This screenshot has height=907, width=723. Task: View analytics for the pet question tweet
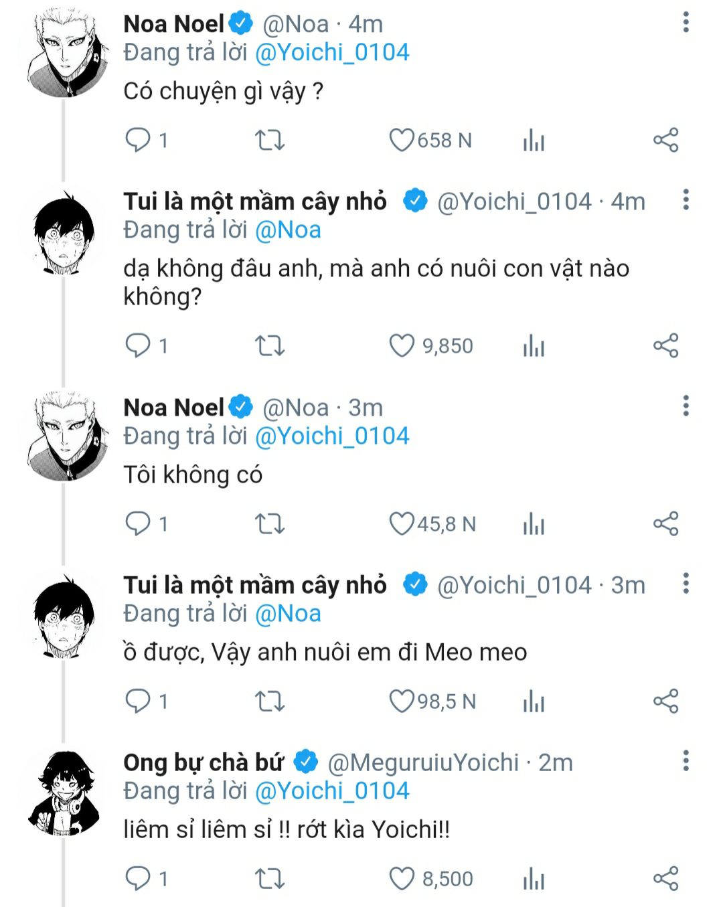click(x=534, y=345)
